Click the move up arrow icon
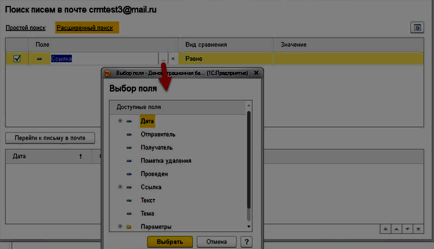This screenshot has height=249, width=434. 396,229
